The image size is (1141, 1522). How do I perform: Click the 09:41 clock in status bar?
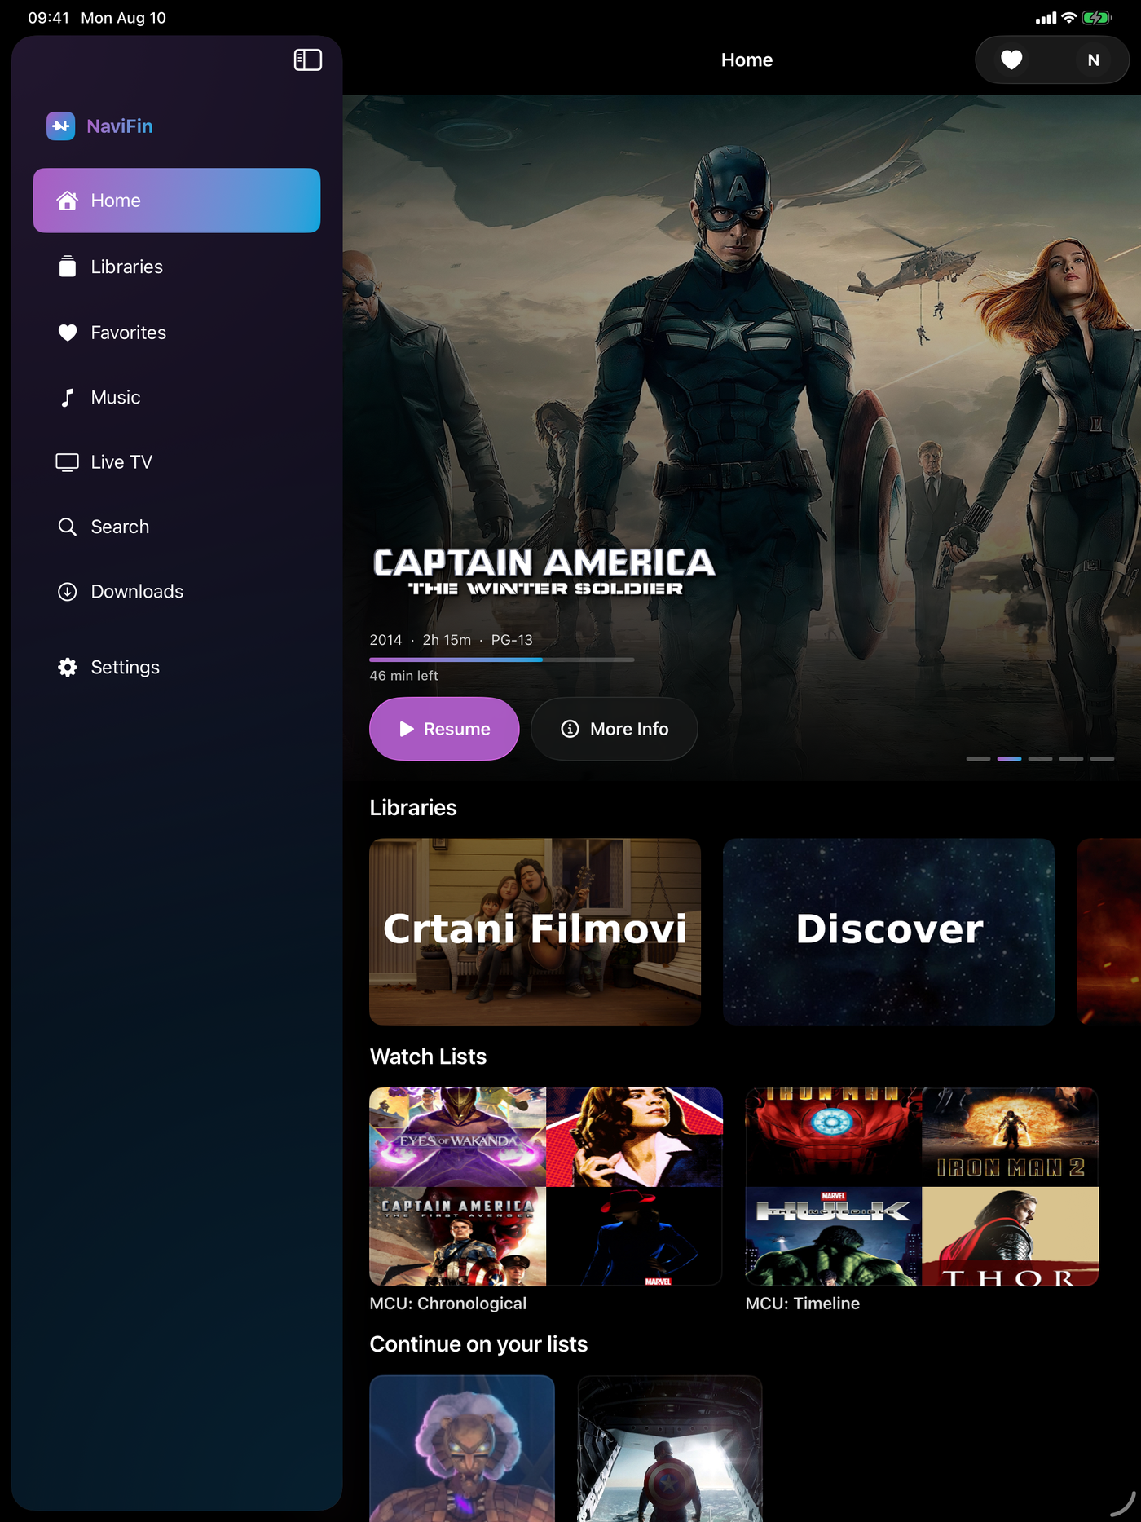pyautogui.click(x=49, y=18)
